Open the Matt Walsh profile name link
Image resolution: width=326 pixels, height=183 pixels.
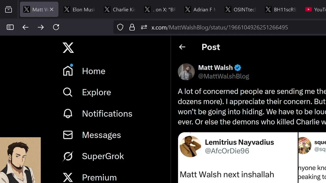click(215, 68)
